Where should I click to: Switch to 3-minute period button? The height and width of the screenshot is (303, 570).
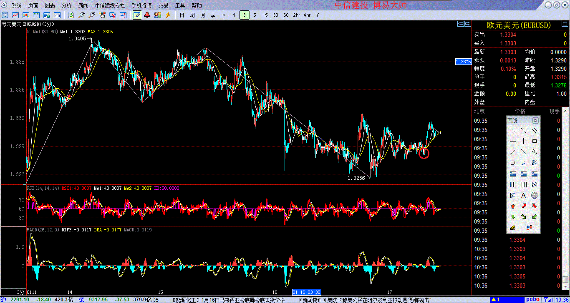[245, 15]
